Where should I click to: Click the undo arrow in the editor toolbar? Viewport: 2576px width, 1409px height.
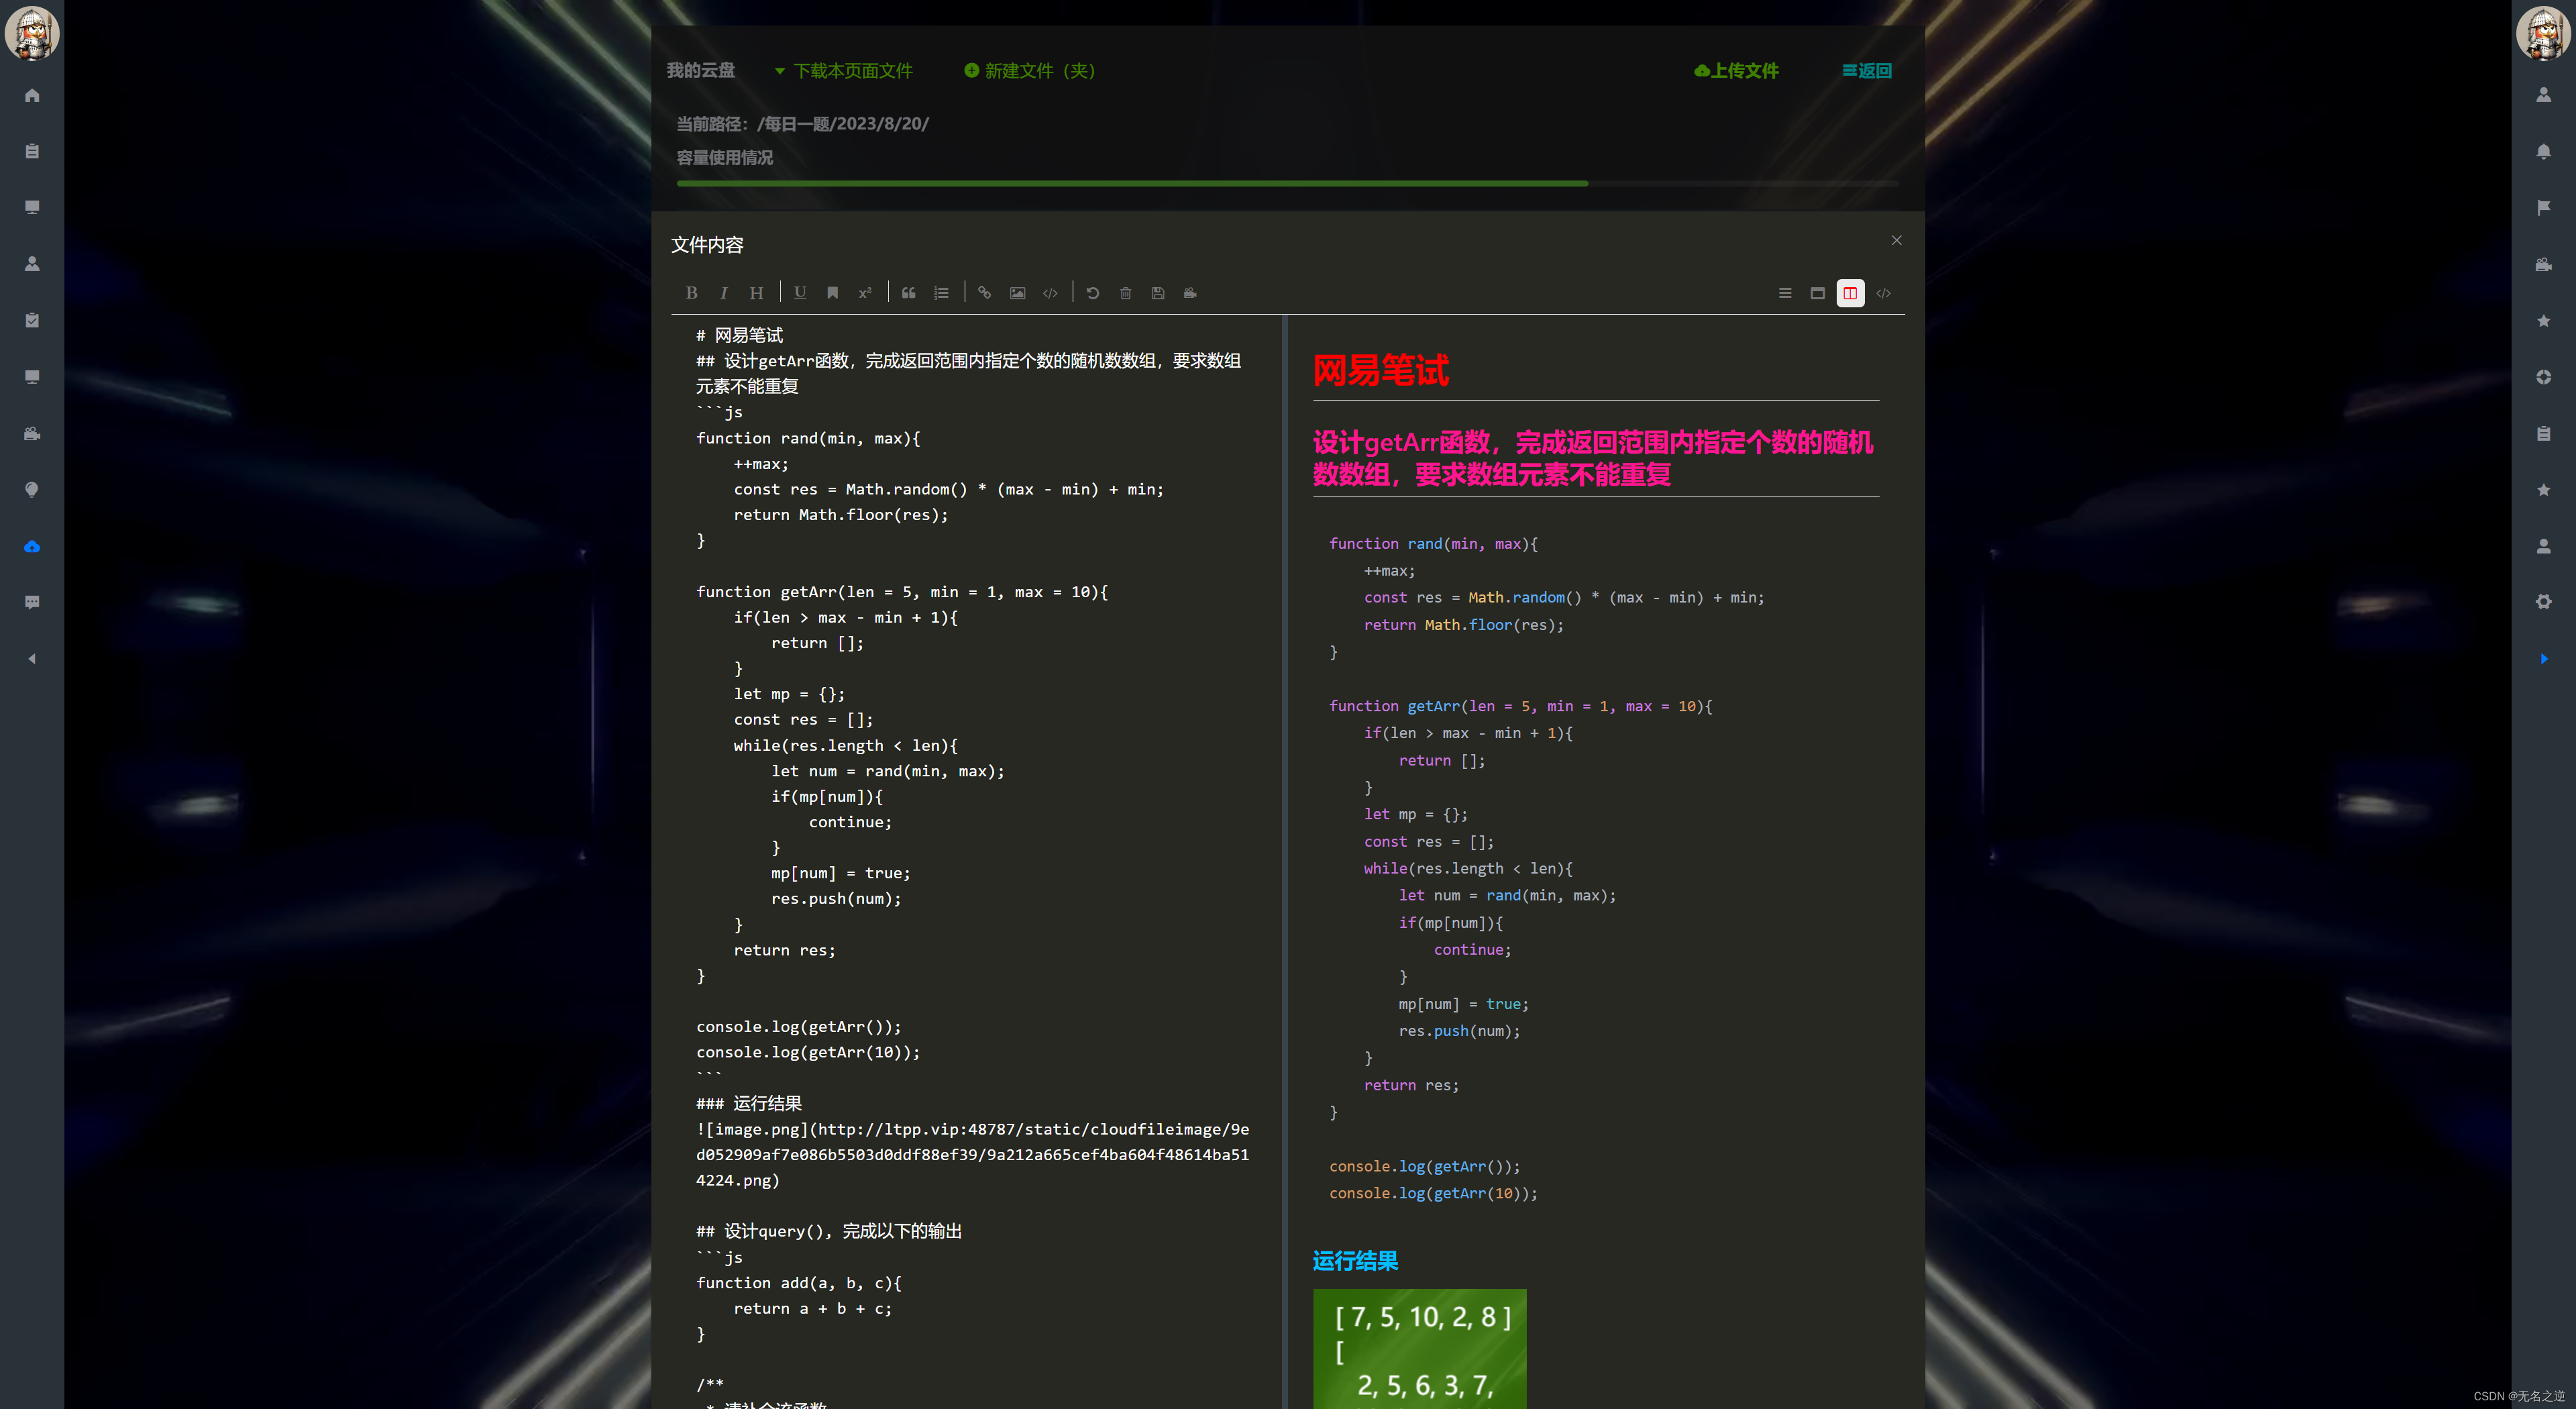[x=1093, y=293]
